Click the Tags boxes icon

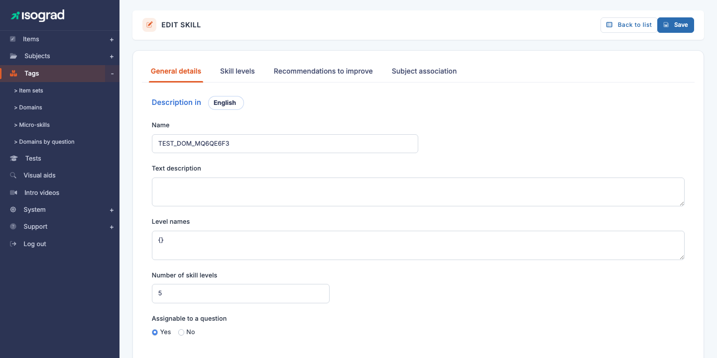pos(13,73)
